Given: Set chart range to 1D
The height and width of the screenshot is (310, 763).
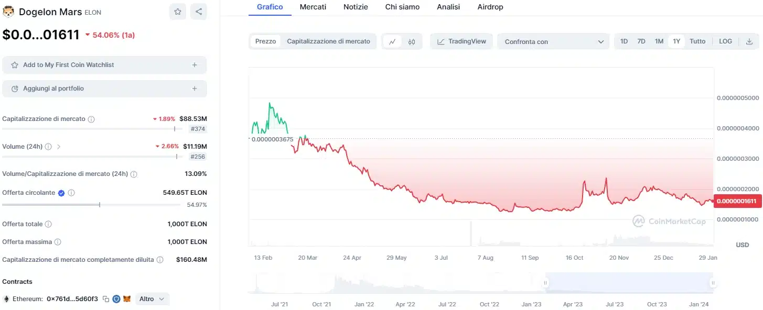Looking at the screenshot, I should 624,41.
